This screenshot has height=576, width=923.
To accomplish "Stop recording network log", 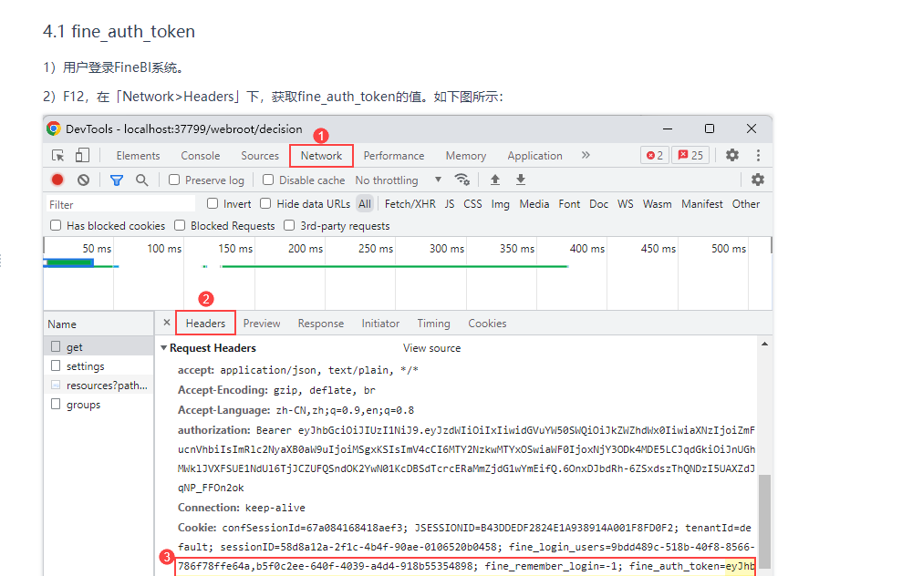I will tap(57, 180).
